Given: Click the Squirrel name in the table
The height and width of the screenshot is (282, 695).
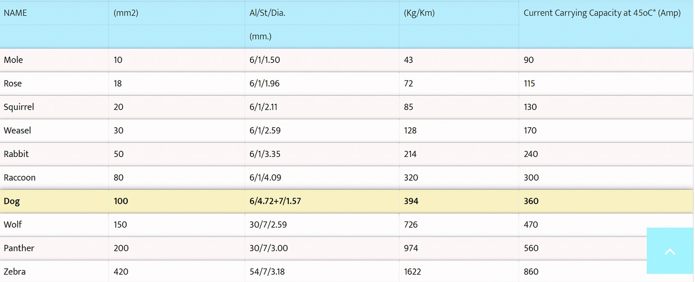Looking at the screenshot, I should pyautogui.click(x=19, y=107).
